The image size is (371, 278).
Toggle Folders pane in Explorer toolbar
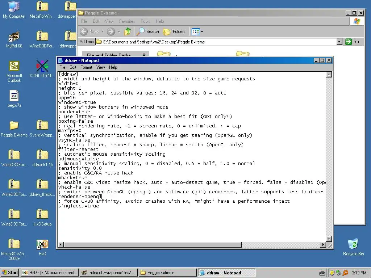click(174, 31)
